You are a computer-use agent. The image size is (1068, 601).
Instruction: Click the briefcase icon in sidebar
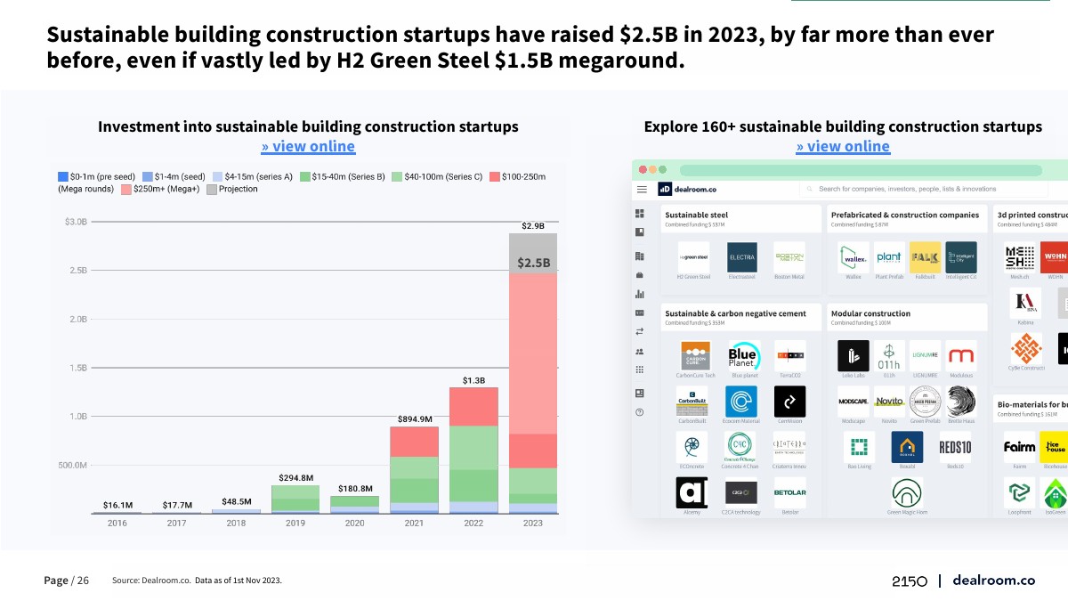click(x=639, y=274)
